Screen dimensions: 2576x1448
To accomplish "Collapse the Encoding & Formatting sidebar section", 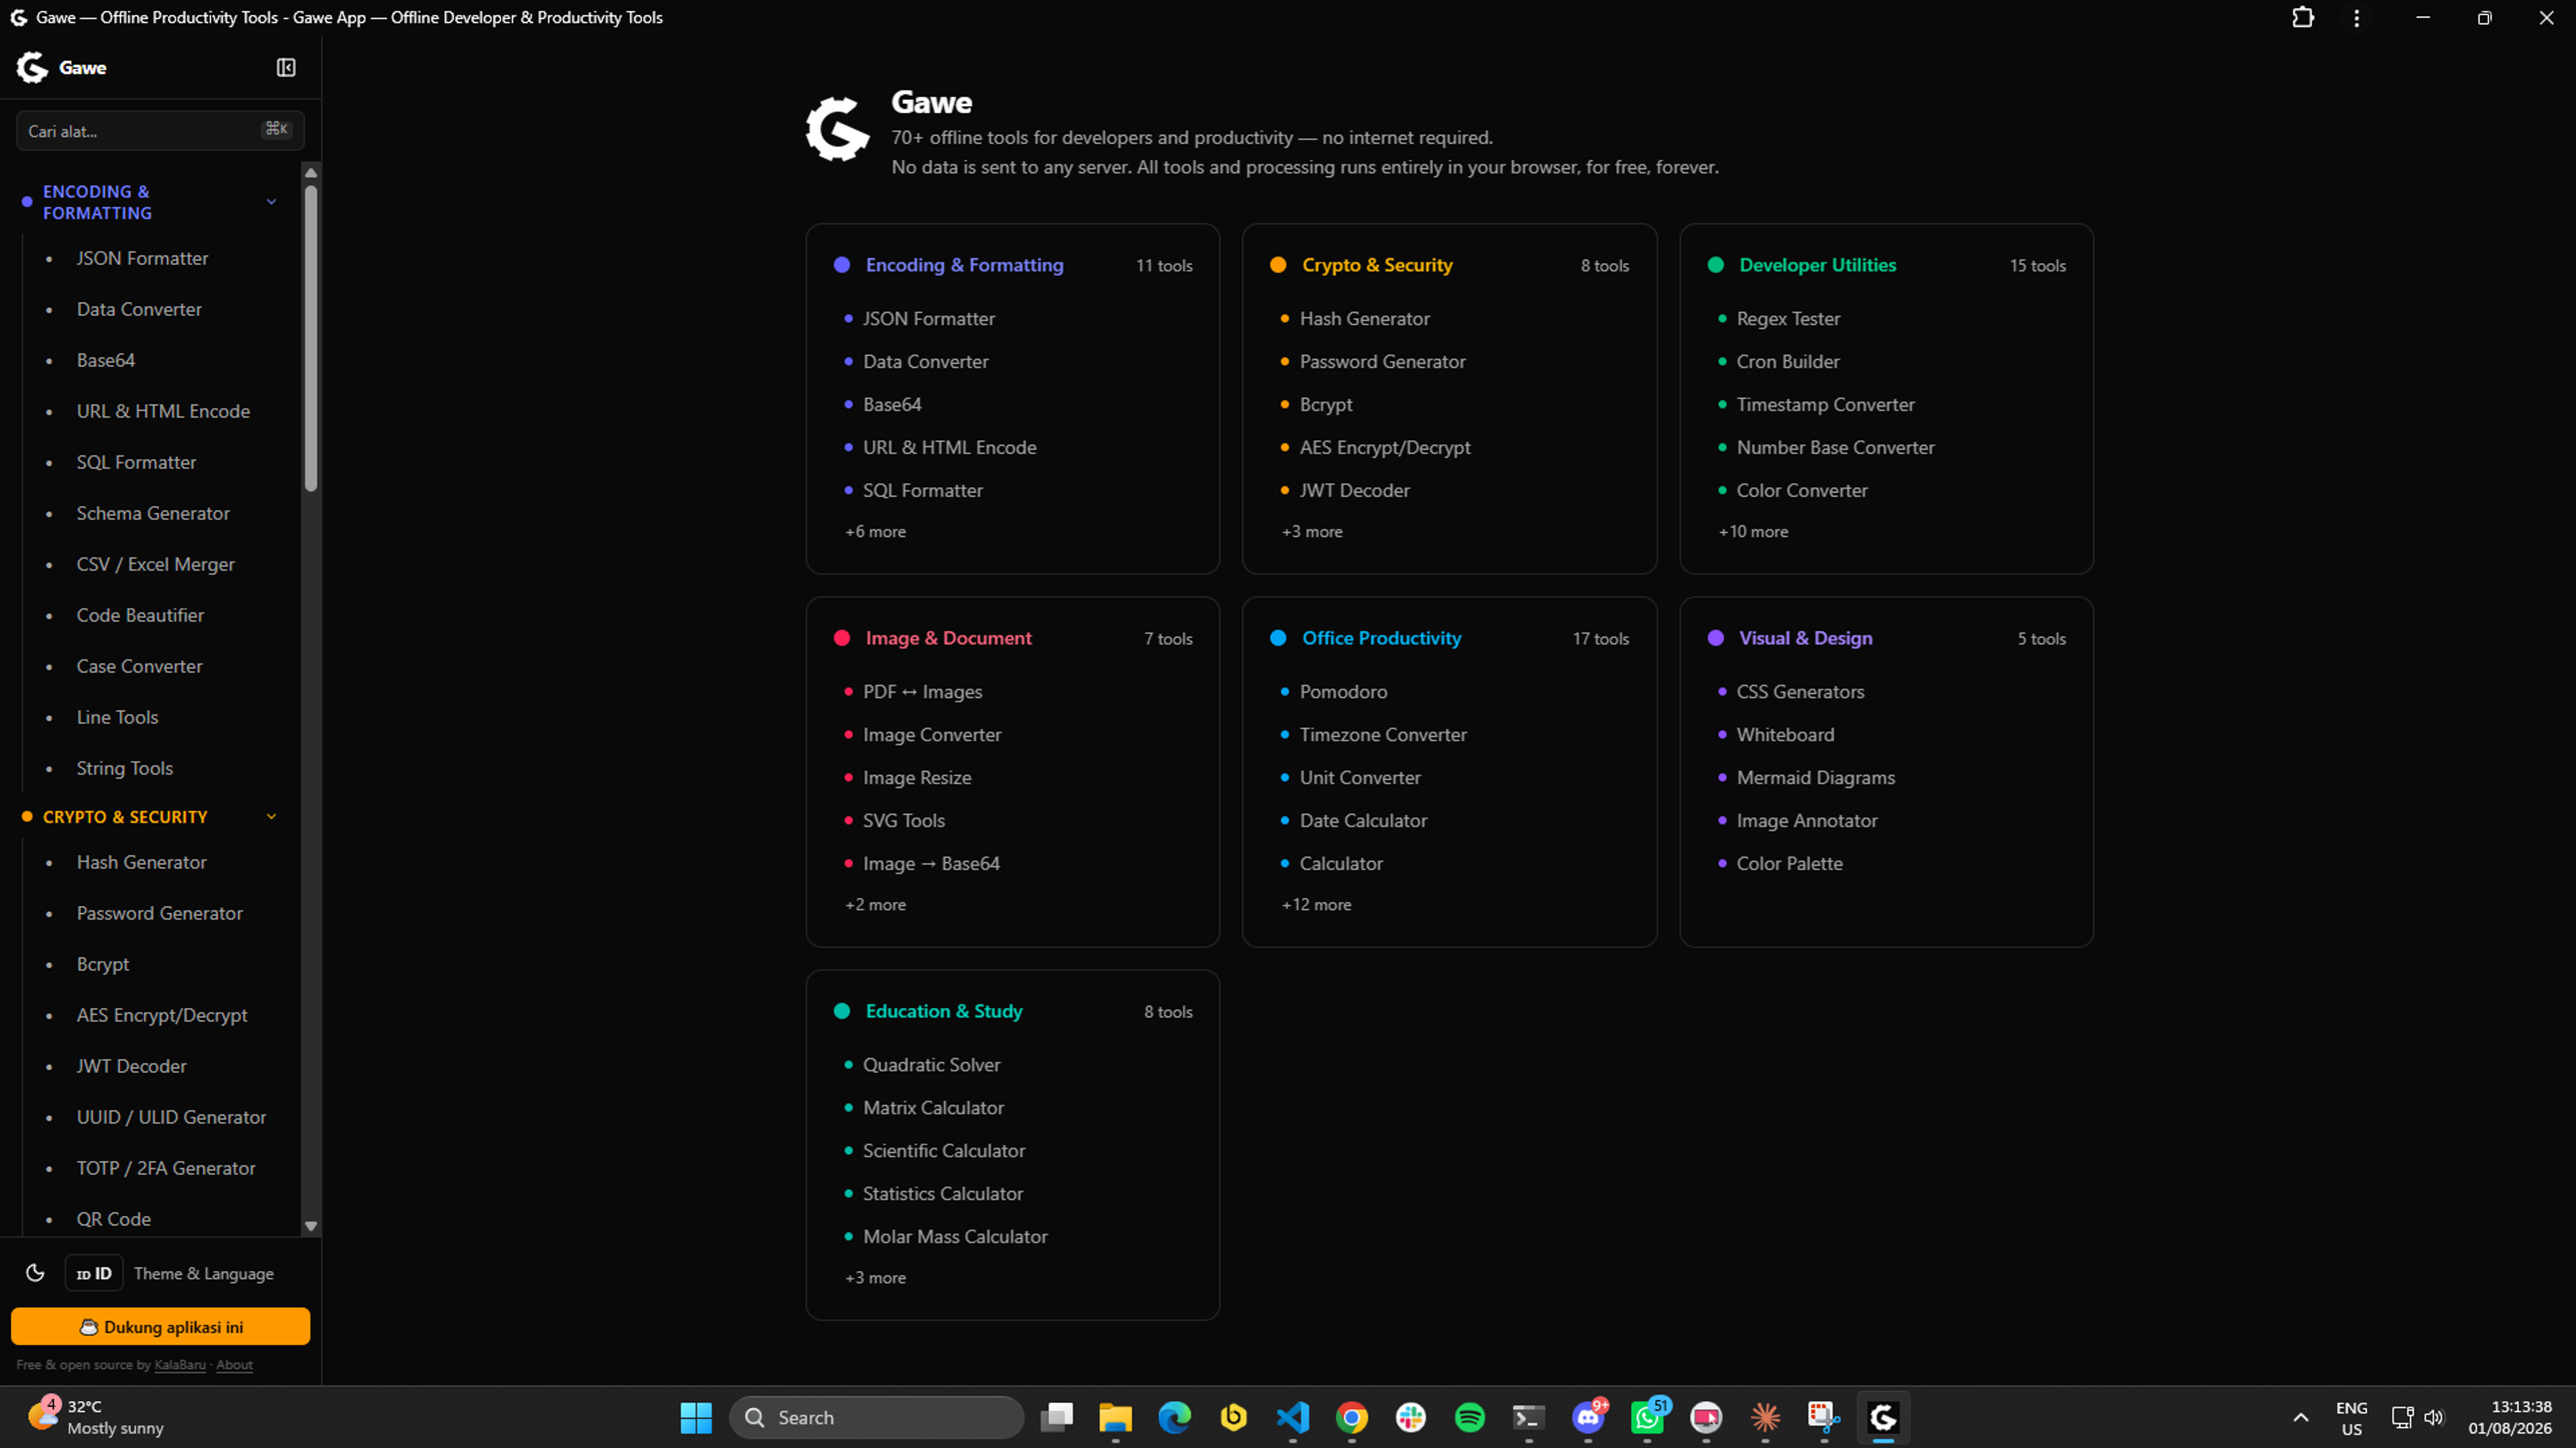I will pyautogui.click(x=271, y=202).
